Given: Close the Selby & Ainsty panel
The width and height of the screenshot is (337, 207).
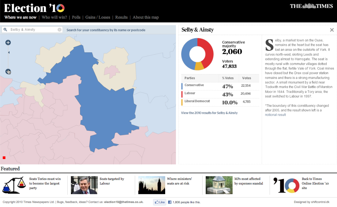Looking at the screenshot, I should [x=332, y=30].
